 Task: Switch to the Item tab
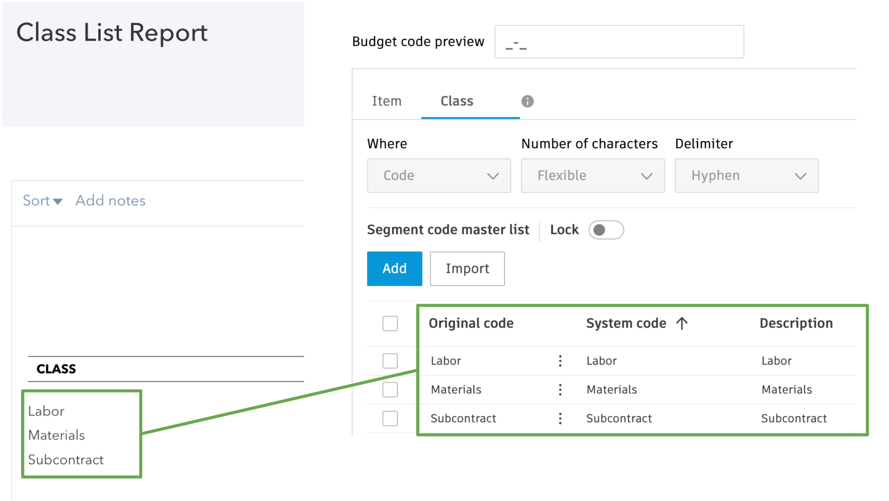387,101
